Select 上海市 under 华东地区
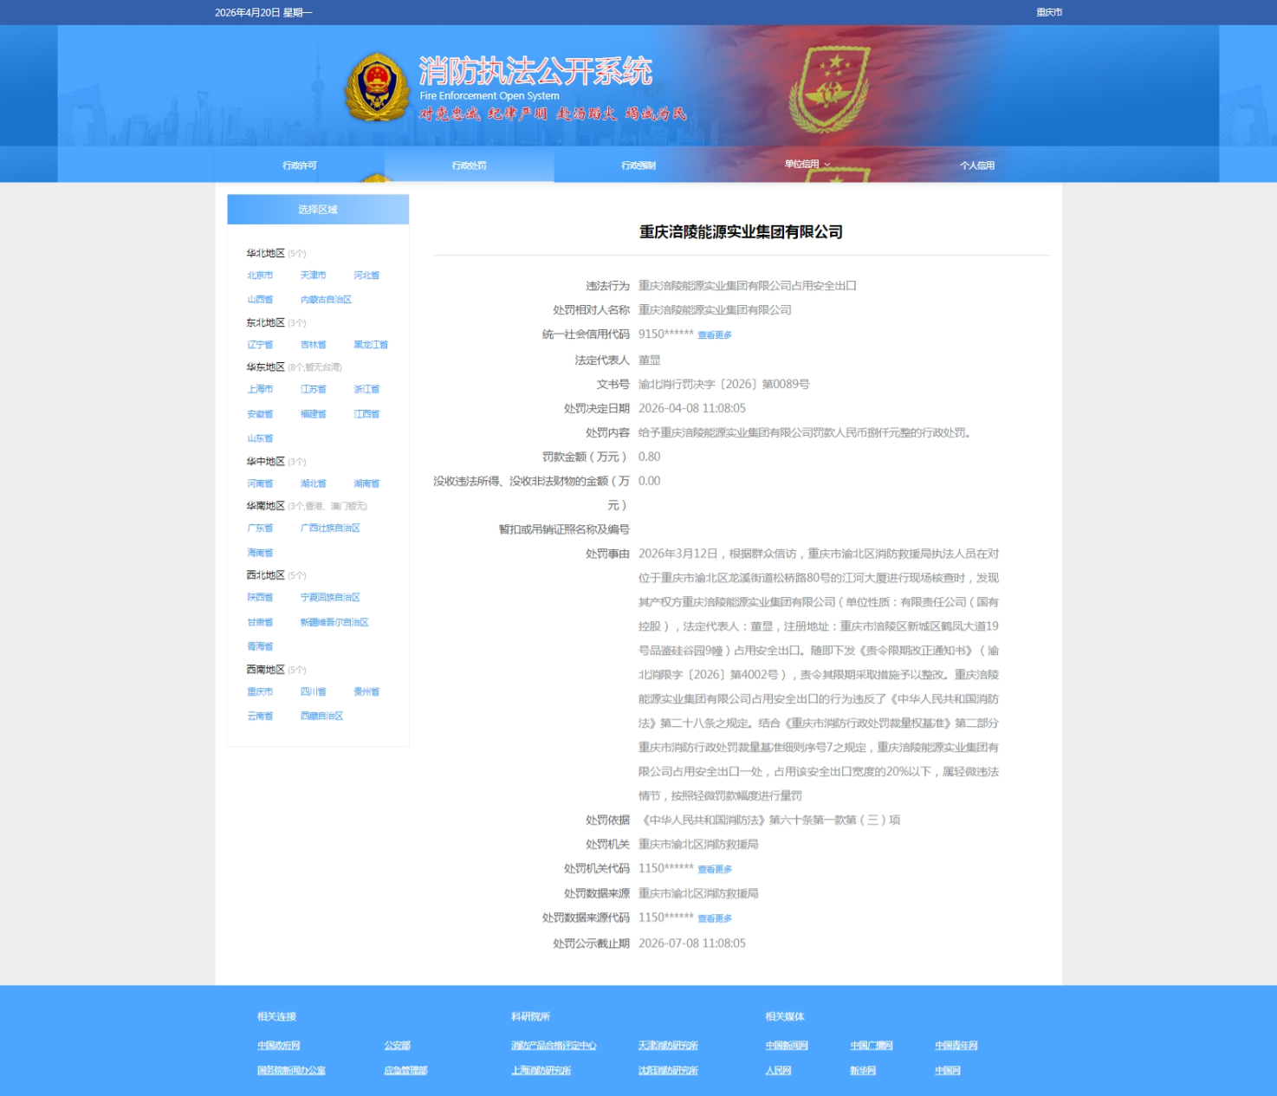This screenshot has width=1277, height=1096. pyautogui.click(x=260, y=389)
